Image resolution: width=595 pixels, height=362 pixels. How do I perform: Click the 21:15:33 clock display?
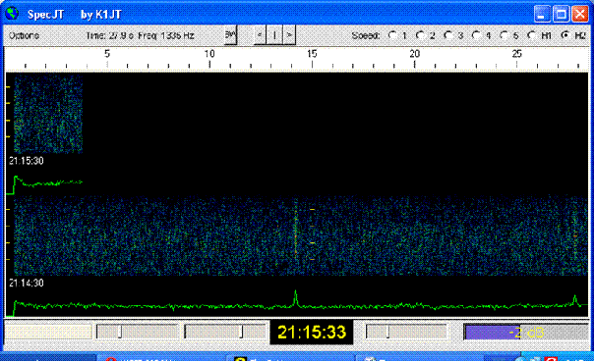[x=312, y=333]
